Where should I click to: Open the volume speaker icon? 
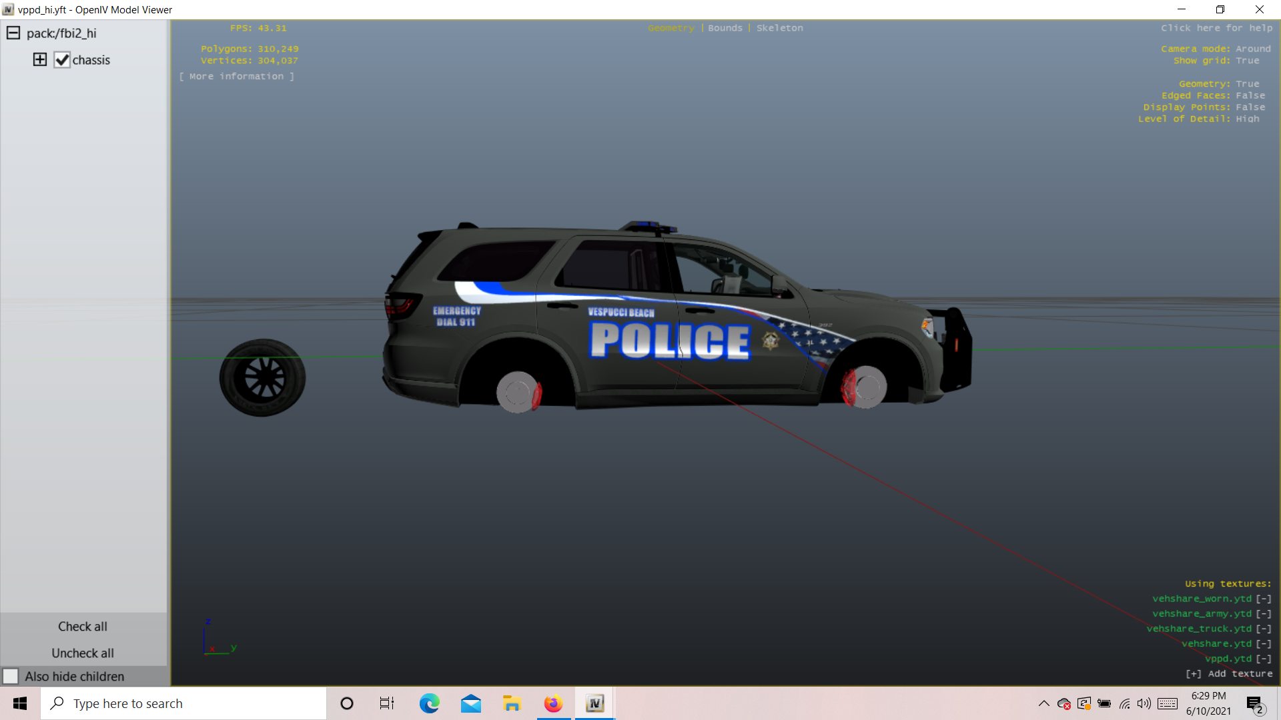coord(1144,703)
